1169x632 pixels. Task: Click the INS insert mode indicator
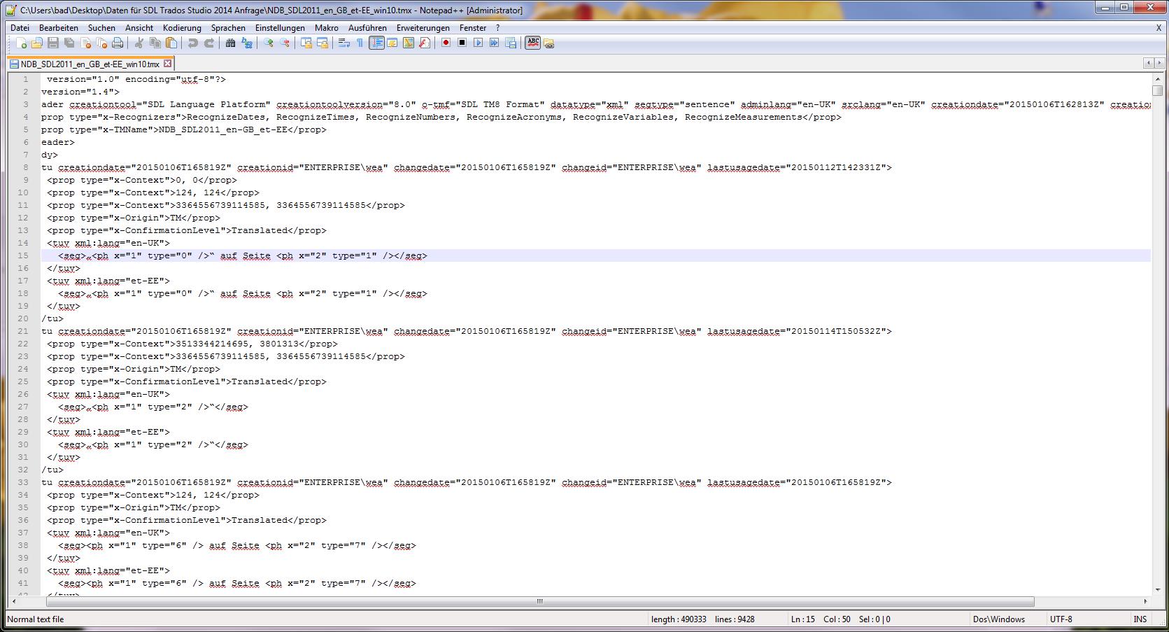(x=1140, y=619)
